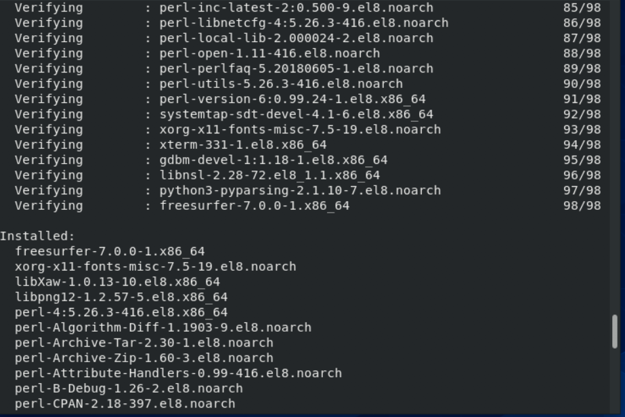Click the perl-B-Debug-1.26-2.el8.noarch line

coord(129,389)
